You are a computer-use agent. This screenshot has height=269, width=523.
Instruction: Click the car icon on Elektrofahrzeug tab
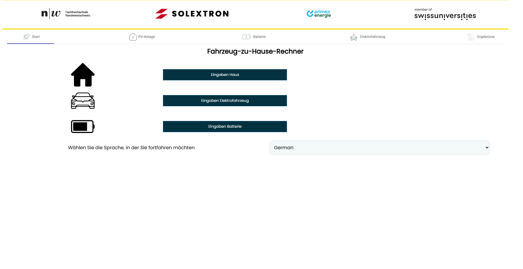click(354, 37)
